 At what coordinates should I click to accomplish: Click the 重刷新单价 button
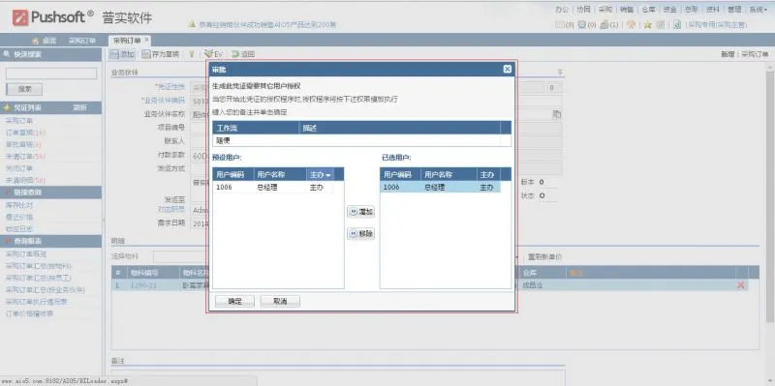[x=544, y=257]
